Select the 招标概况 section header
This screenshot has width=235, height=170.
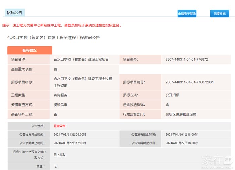(30, 50)
